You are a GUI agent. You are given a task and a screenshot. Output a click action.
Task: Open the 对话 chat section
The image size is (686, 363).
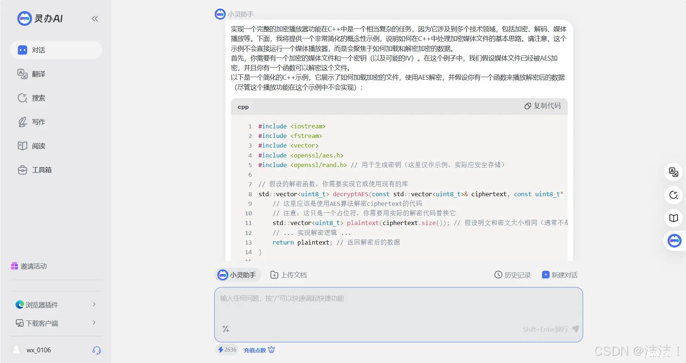click(56, 50)
